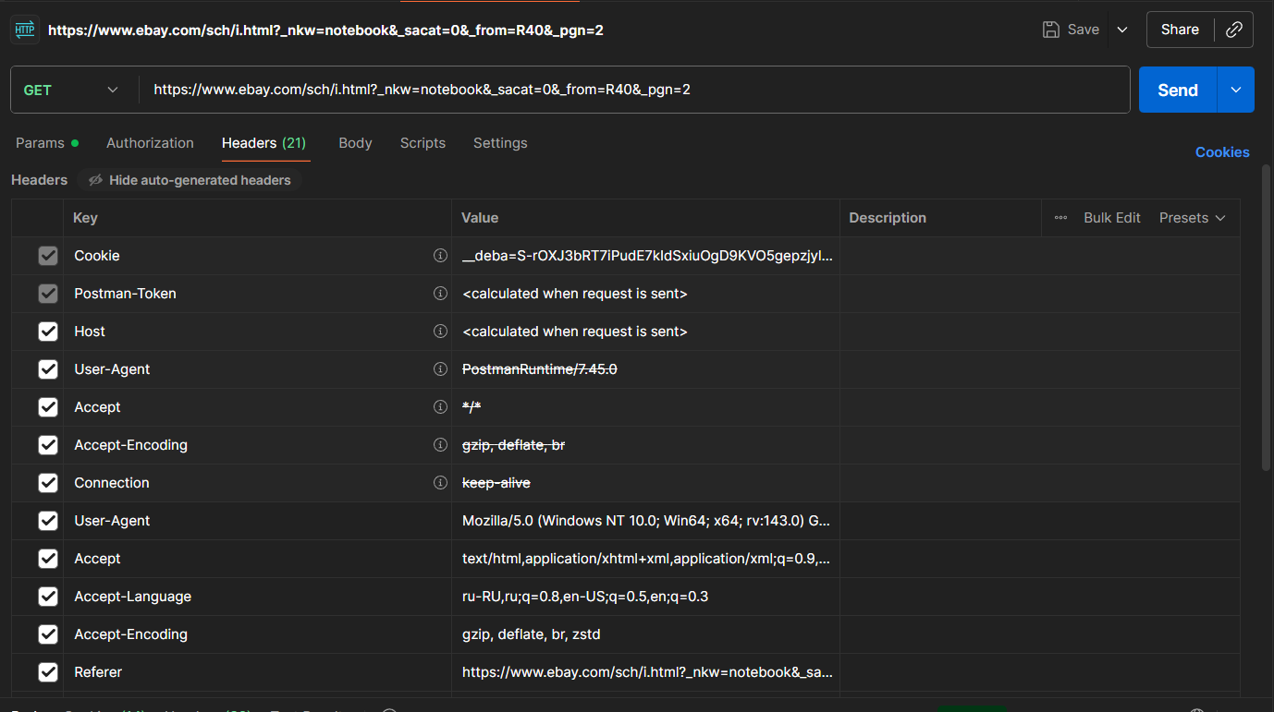
Task: Click the request URL input field
Action: click(x=634, y=90)
